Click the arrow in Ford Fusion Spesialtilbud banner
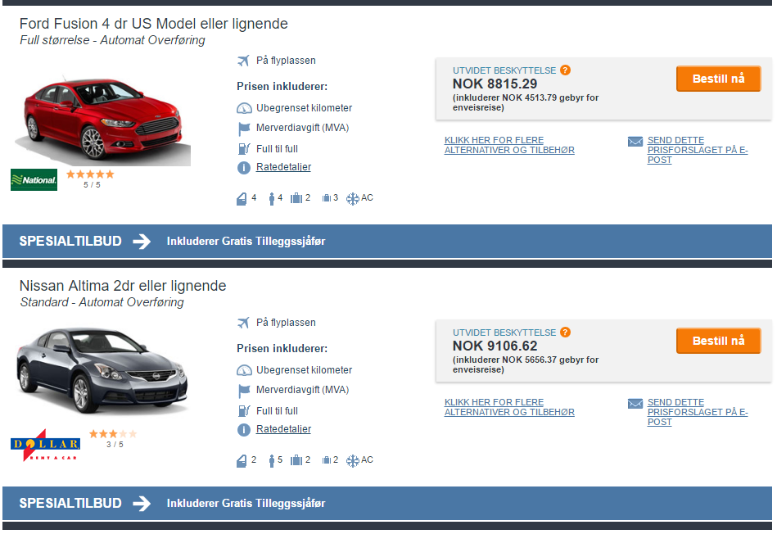The image size is (777, 534). 142,242
